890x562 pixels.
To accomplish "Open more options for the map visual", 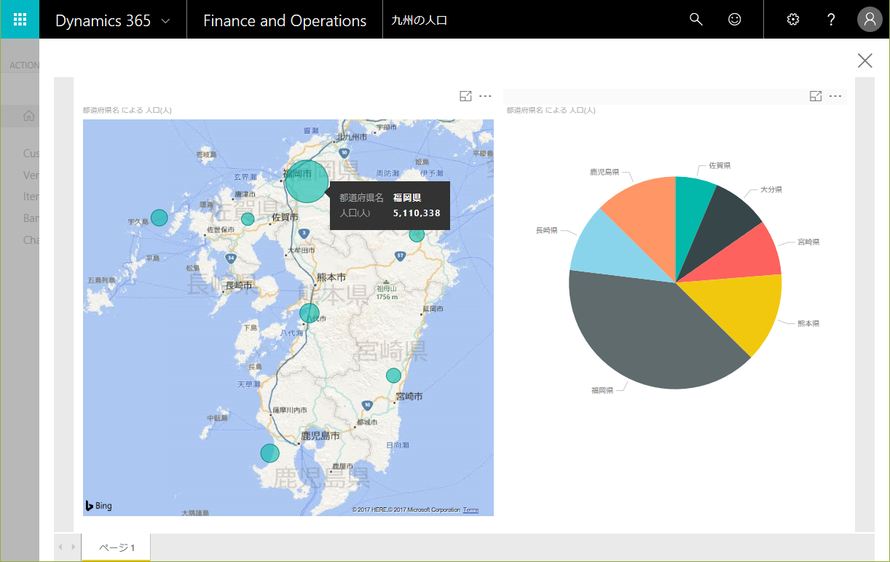I will point(485,96).
